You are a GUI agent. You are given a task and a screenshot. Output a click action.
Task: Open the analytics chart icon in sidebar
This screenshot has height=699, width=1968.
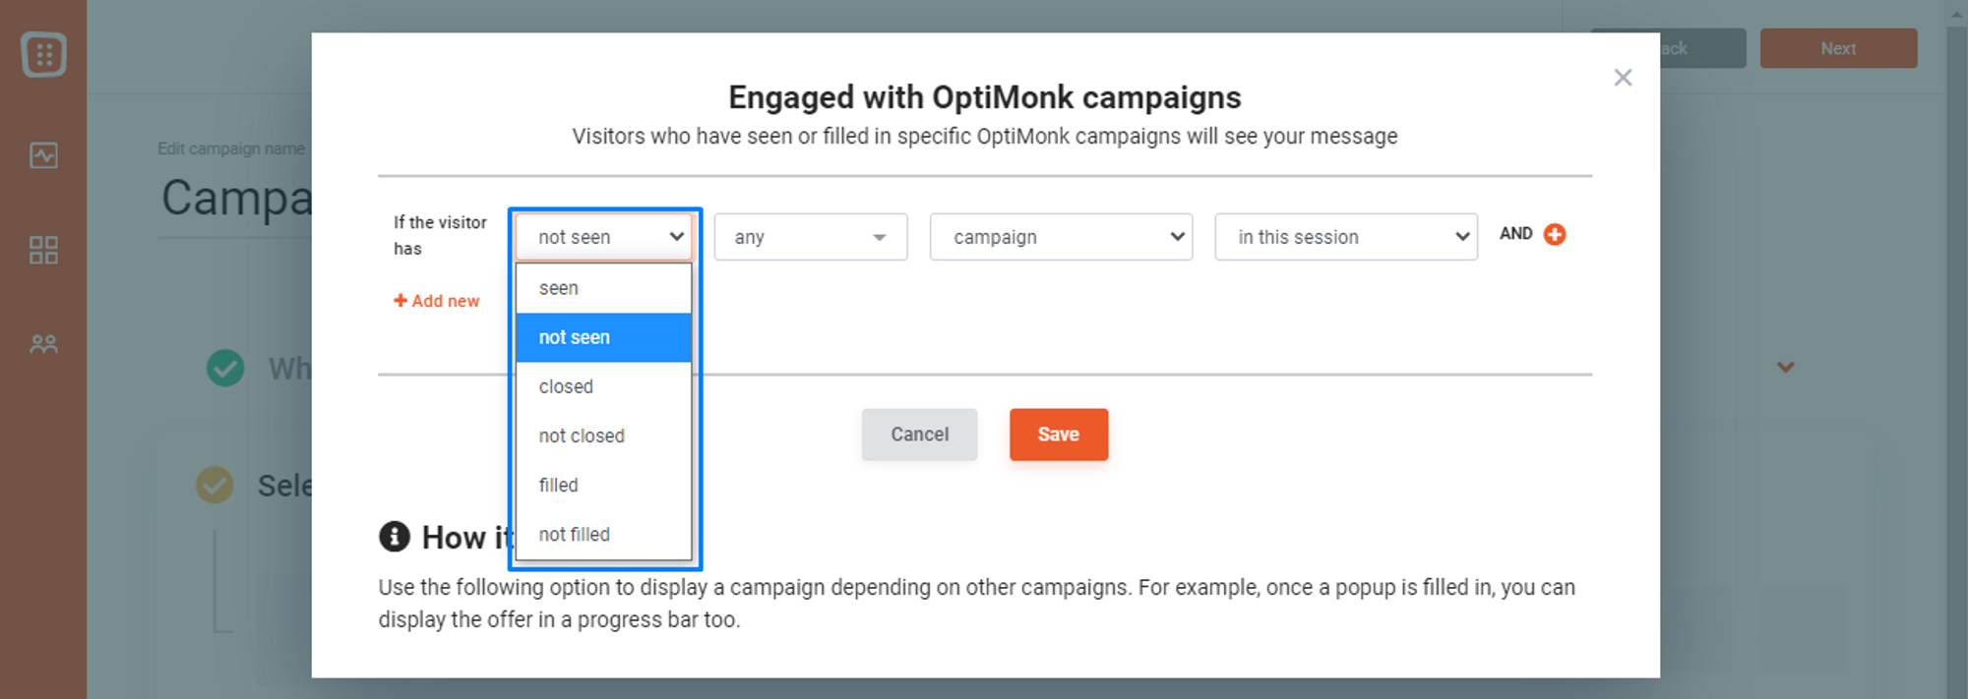click(x=43, y=155)
